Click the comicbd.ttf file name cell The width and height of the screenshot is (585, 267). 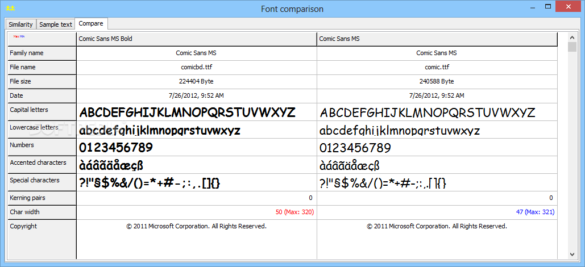pyautogui.click(x=196, y=68)
